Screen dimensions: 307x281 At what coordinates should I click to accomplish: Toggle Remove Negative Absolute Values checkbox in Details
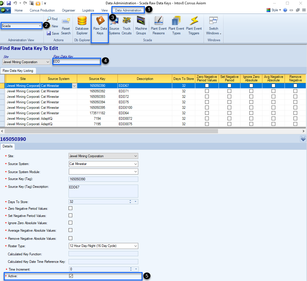click(71, 238)
